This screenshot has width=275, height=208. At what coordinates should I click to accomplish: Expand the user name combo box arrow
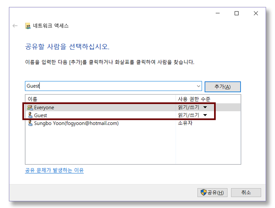point(198,86)
